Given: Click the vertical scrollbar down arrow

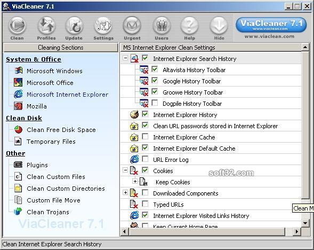Looking at the screenshot, I should pyautogui.click(x=305, y=223).
